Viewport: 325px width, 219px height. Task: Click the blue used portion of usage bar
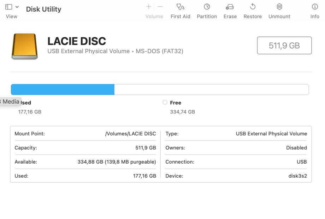(x=63, y=90)
